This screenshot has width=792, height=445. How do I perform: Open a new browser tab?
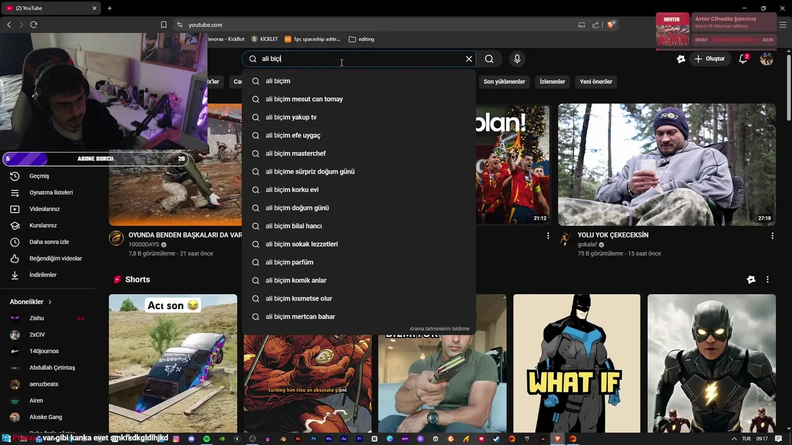pyautogui.click(x=110, y=8)
